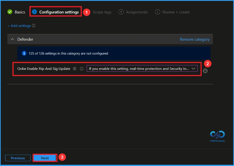Open Add settings
Viewport: 234px width, 166px height.
tap(20, 26)
